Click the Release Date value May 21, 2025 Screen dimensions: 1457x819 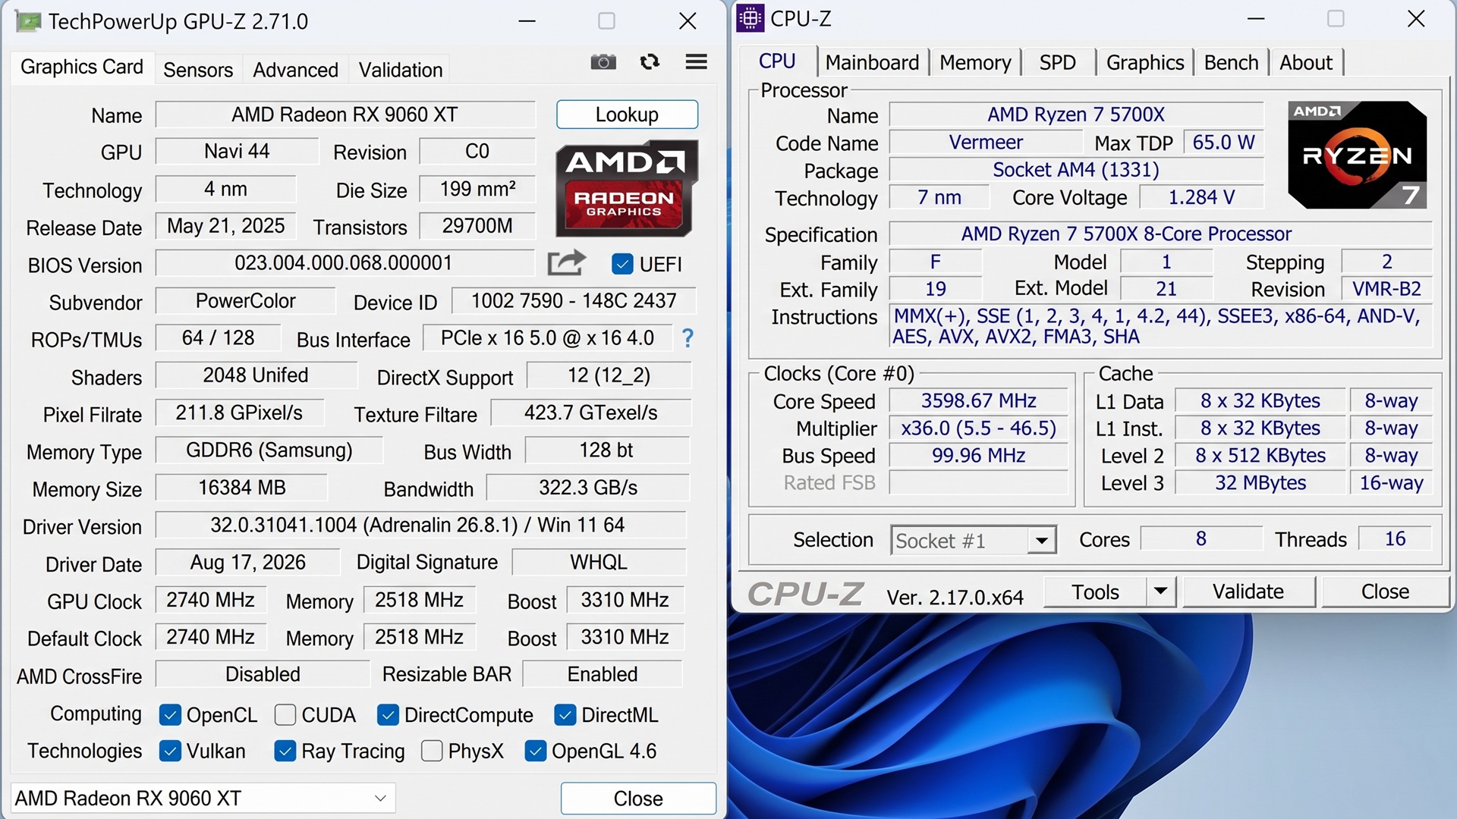coord(225,226)
